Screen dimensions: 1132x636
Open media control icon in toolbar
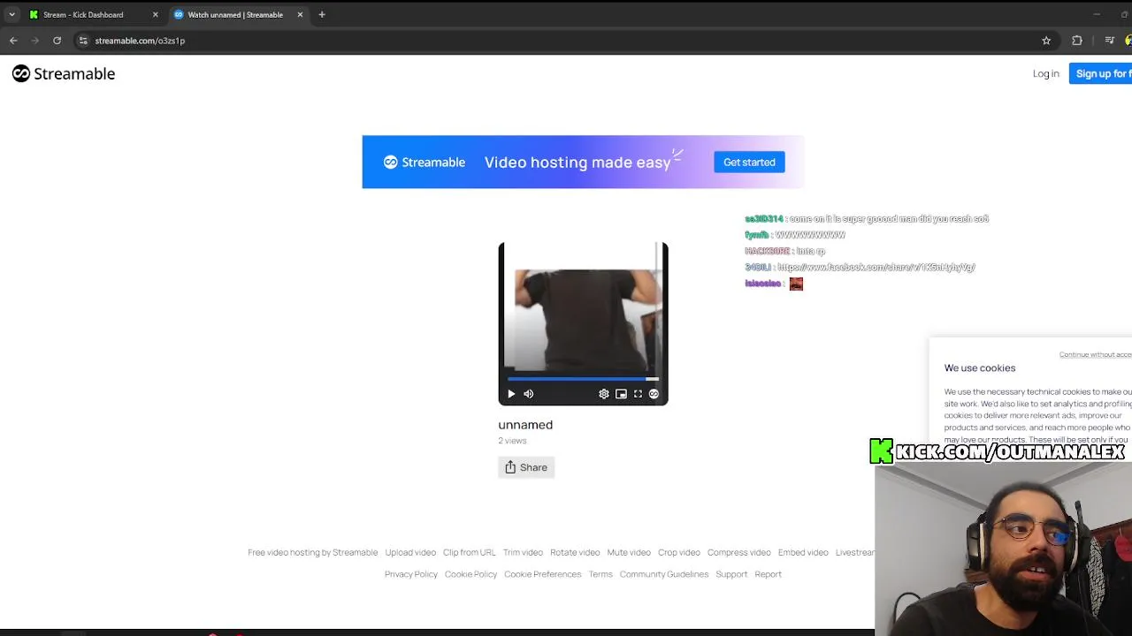pos(1109,41)
